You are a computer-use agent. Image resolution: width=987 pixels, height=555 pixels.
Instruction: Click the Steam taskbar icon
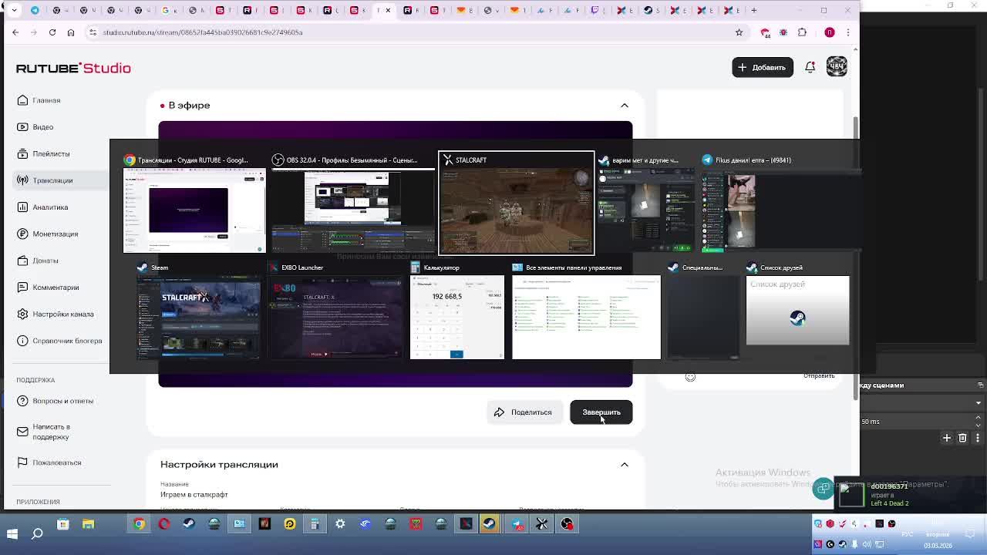point(189,524)
